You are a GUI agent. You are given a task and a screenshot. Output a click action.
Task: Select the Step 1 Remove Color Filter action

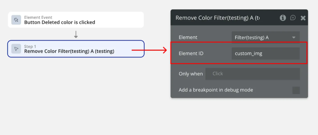click(x=69, y=51)
